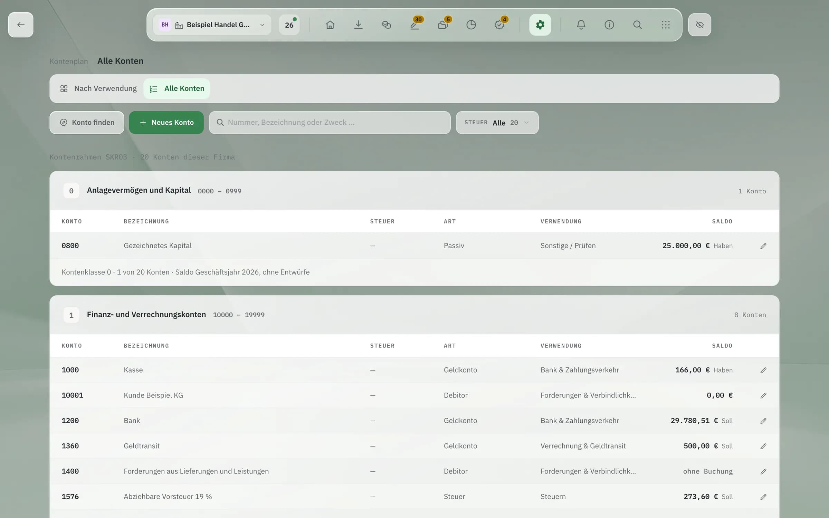Screen dimensions: 829x518
Task: Edit account 10001 Kunde Beispiel KG pencil
Action: click(x=763, y=395)
